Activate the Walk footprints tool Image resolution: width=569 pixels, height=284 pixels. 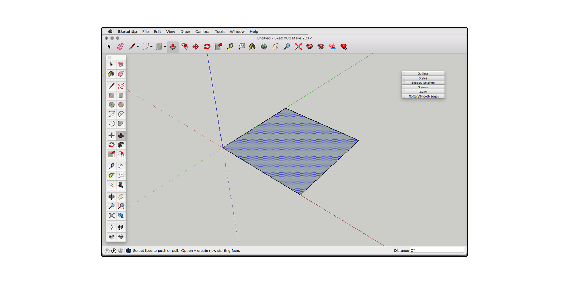(x=121, y=228)
